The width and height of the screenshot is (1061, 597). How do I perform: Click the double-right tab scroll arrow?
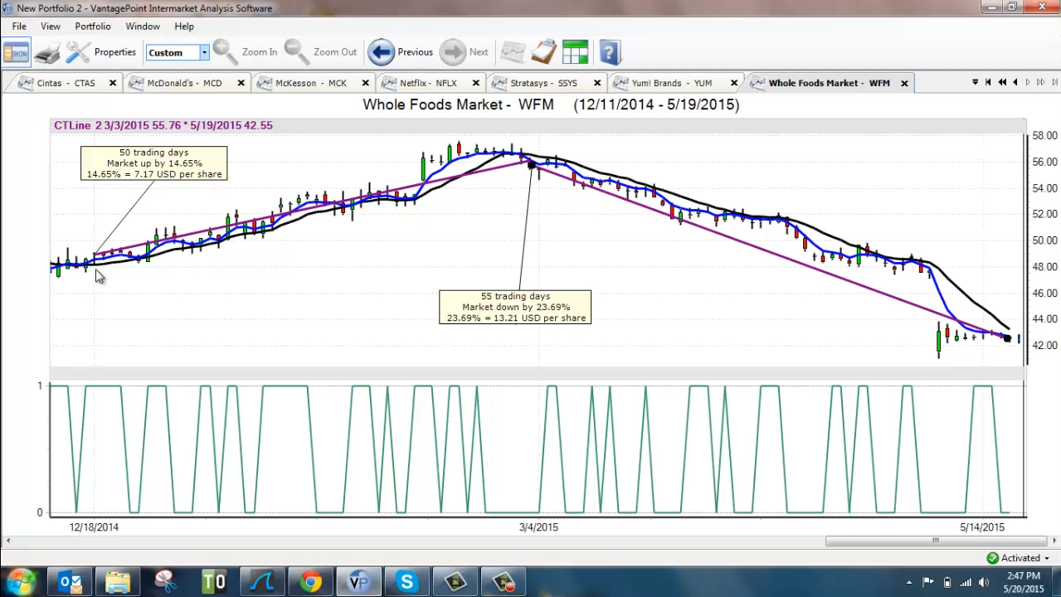pyautogui.click(x=1041, y=82)
